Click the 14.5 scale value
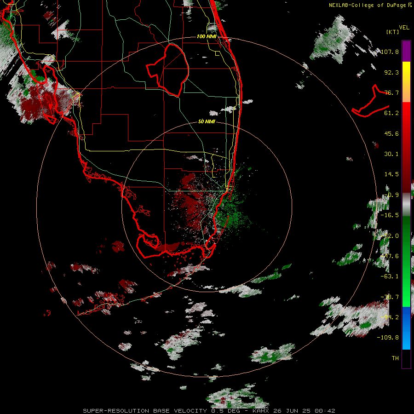Image resolution: width=414 pixels, height=414 pixels. (x=391, y=174)
